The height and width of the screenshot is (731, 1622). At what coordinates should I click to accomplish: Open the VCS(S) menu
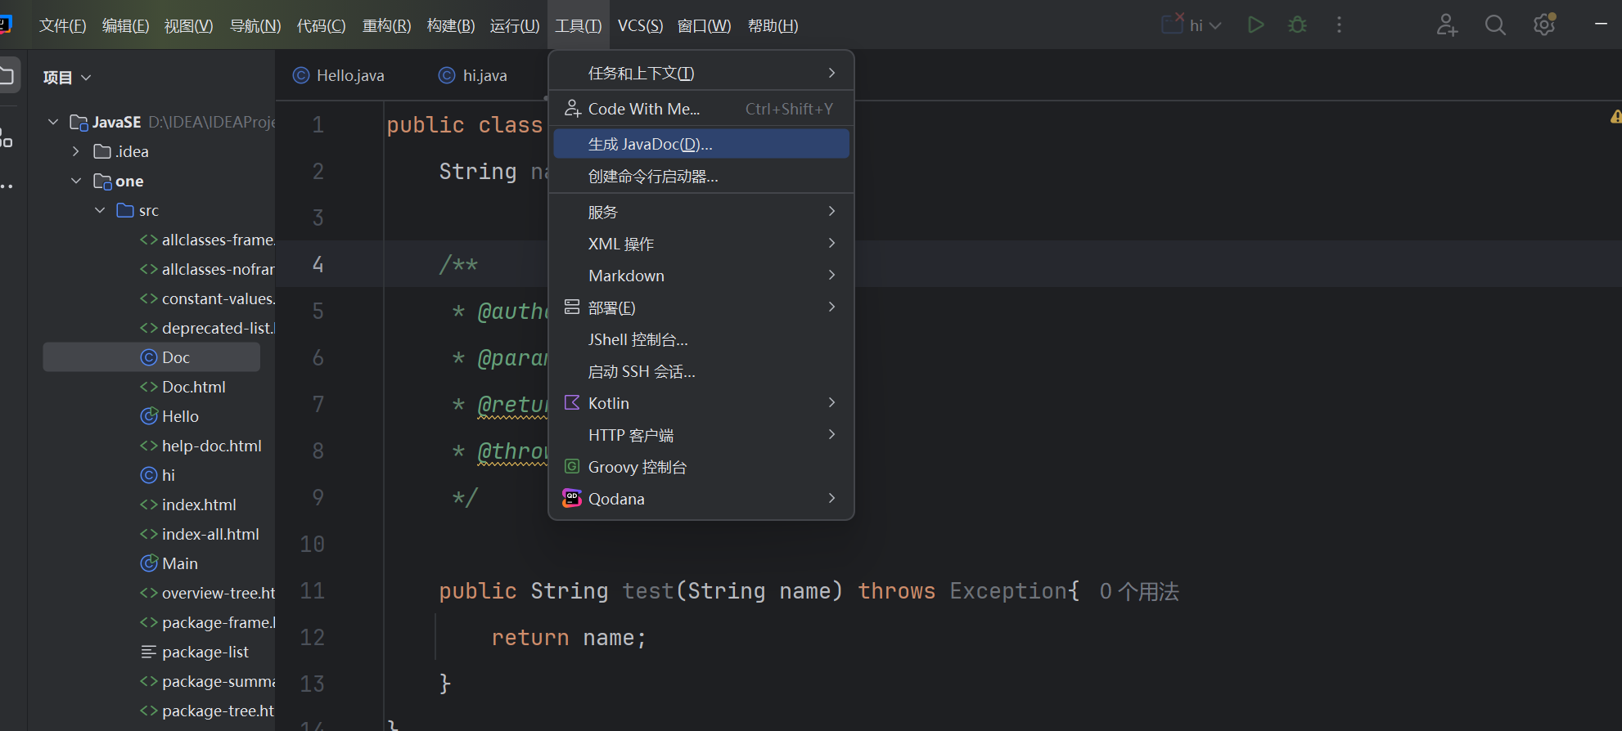640,25
